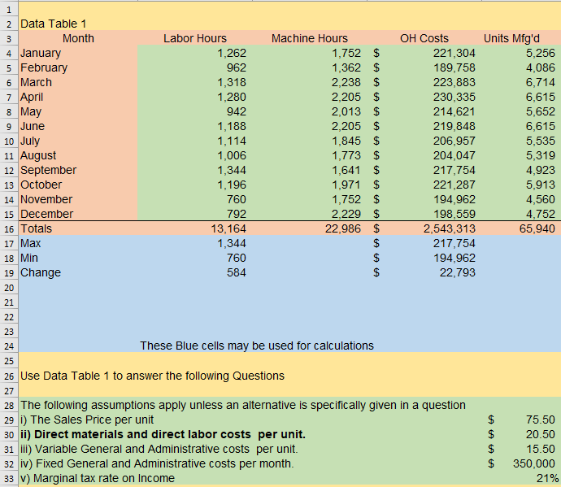Click 'The following assumptions apply' text

point(243,405)
